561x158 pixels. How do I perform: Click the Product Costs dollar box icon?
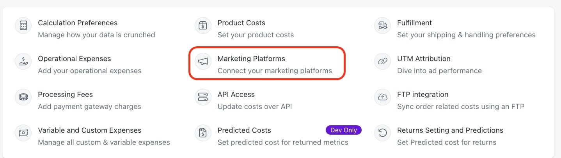pos(203,26)
